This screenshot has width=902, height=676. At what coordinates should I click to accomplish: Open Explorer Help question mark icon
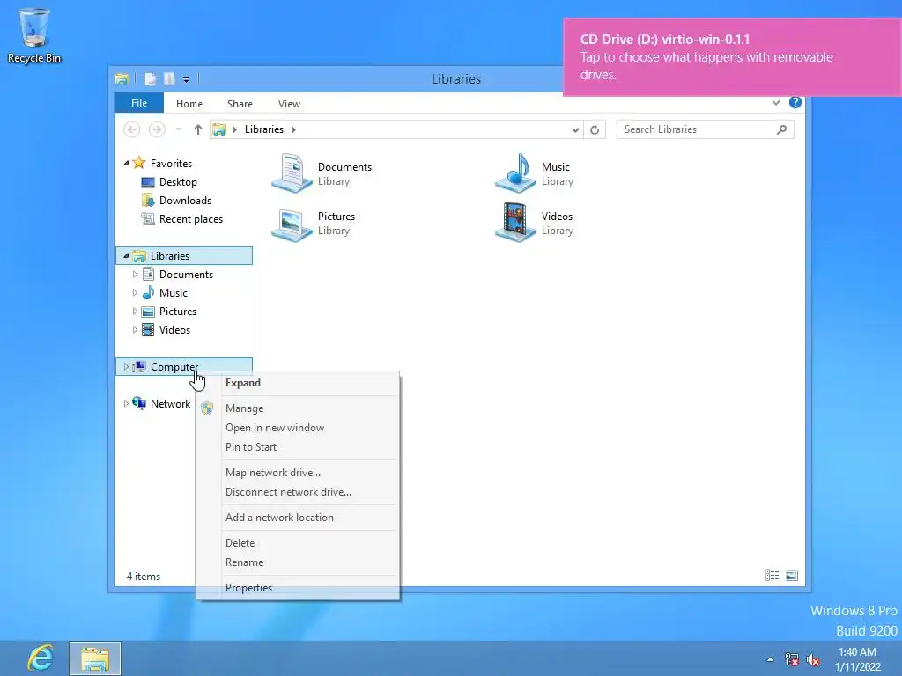point(795,103)
